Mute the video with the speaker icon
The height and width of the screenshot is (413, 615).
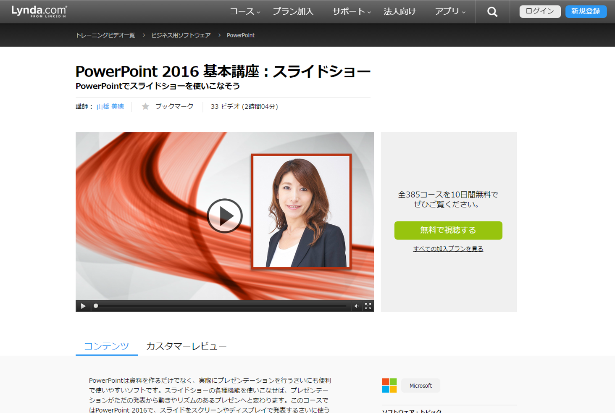(x=356, y=306)
